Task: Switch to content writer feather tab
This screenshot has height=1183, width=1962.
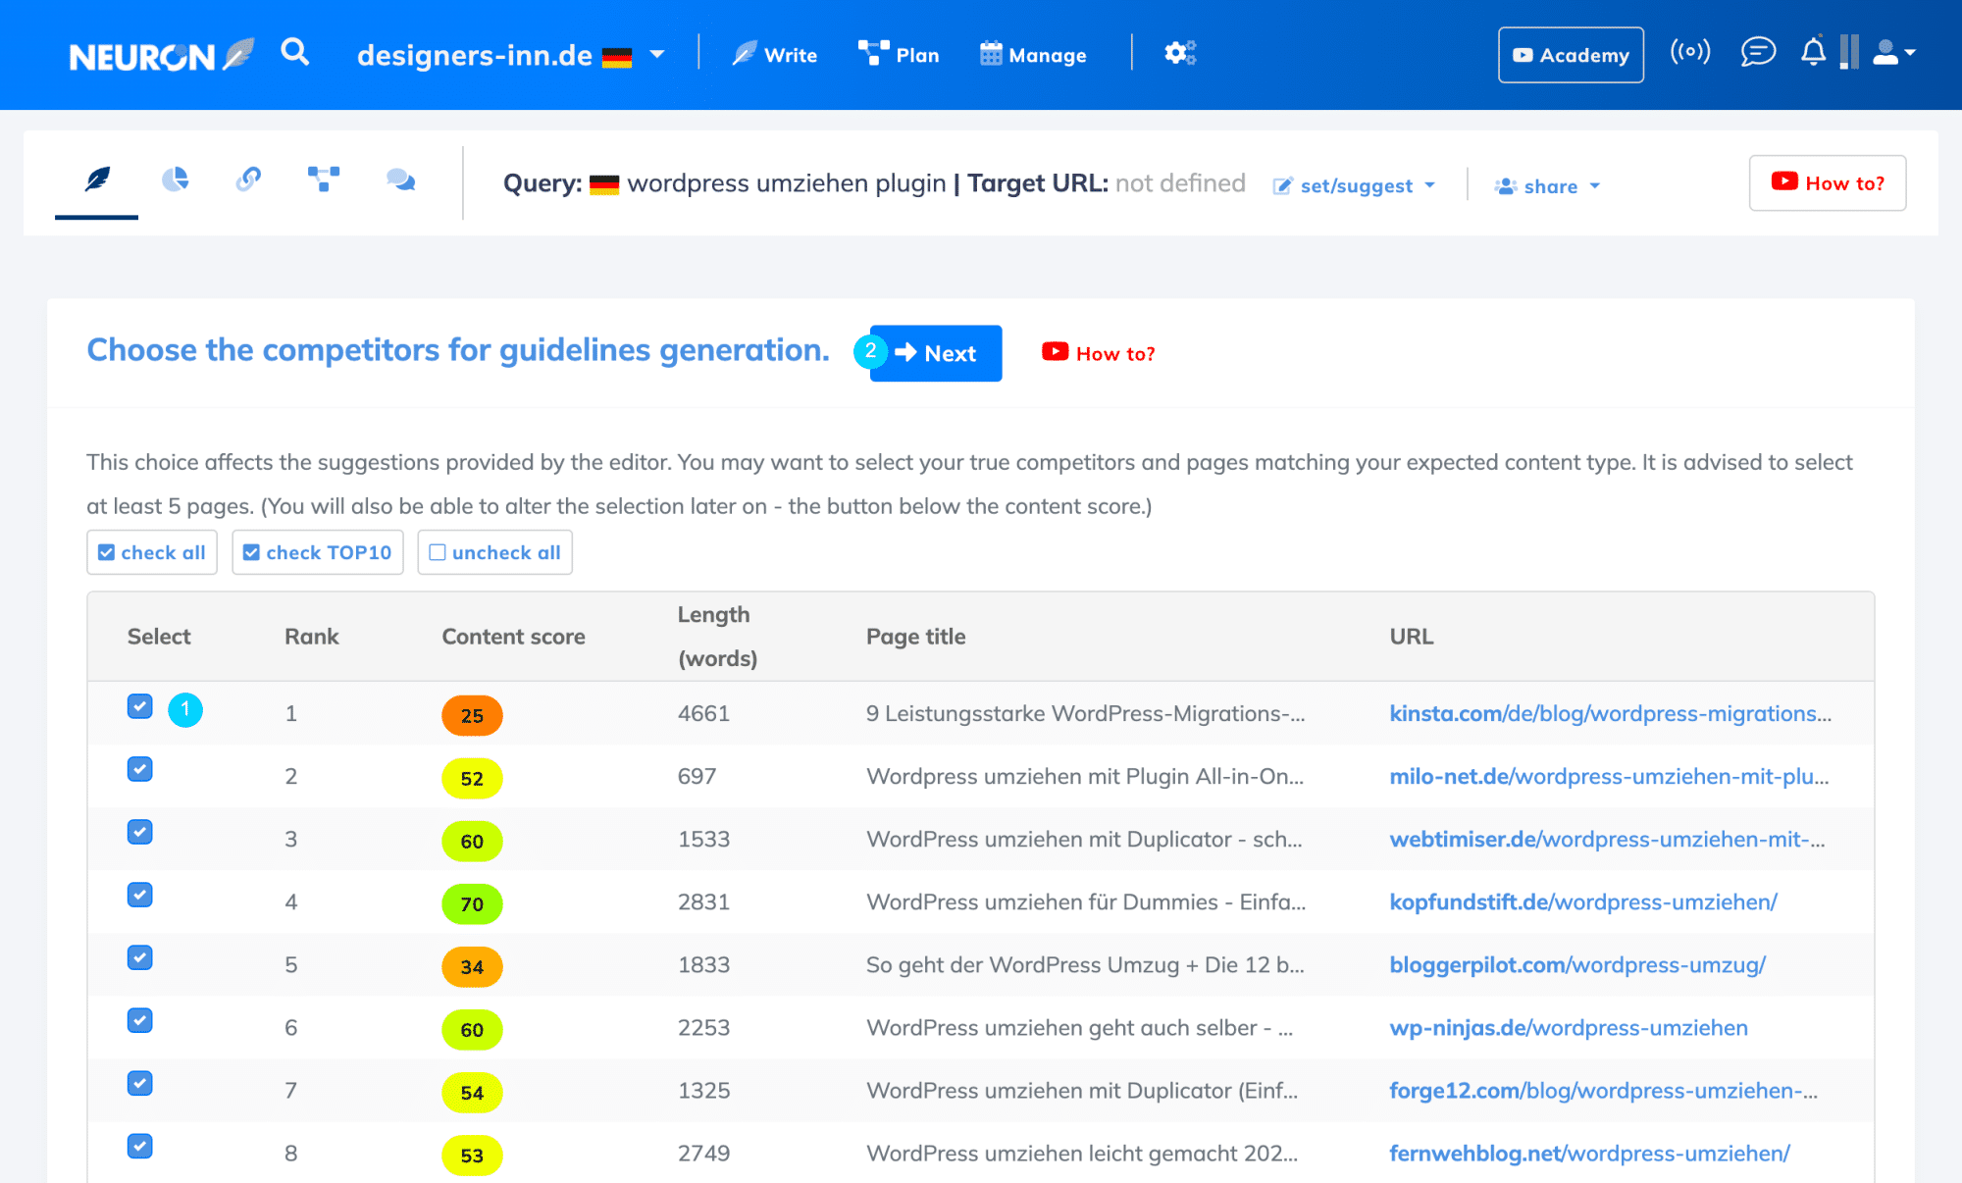Action: tap(97, 180)
